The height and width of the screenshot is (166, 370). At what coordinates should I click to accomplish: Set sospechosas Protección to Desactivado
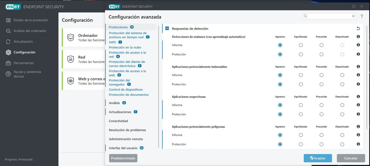[342, 114]
